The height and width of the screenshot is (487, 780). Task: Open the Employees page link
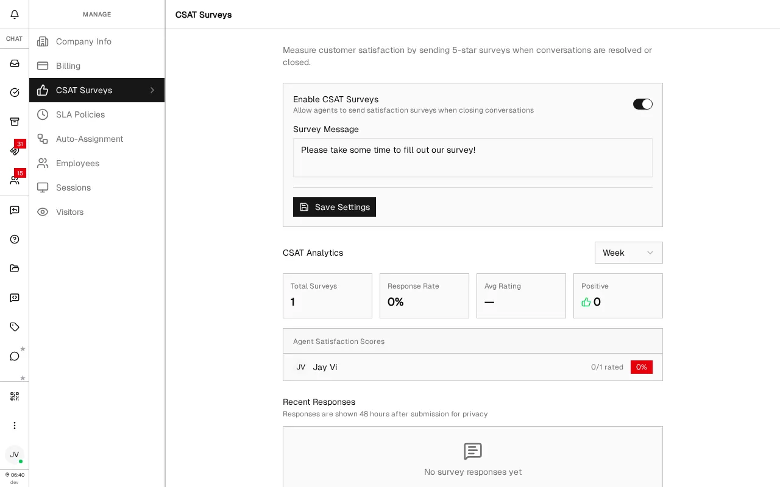(x=77, y=163)
